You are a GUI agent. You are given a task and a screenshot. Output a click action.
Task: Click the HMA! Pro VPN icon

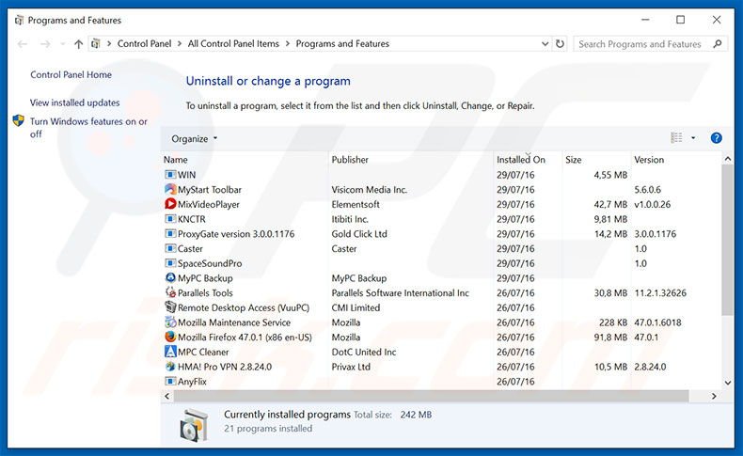click(170, 366)
